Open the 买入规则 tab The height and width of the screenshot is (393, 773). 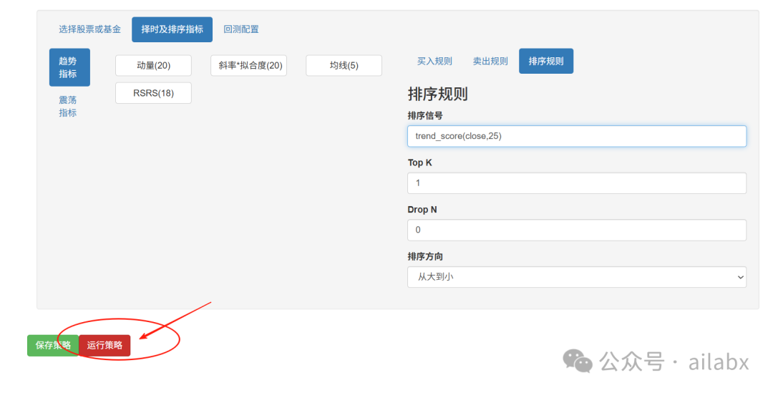pyautogui.click(x=434, y=61)
